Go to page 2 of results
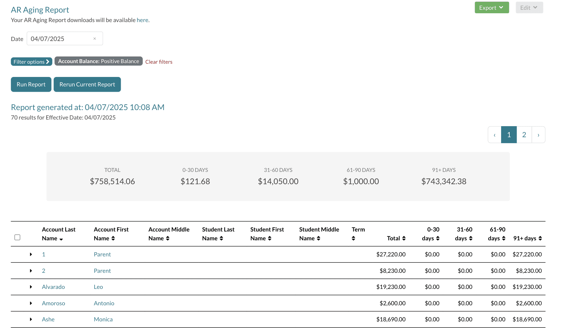Image resolution: width=562 pixels, height=328 pixels. (524, 135)
